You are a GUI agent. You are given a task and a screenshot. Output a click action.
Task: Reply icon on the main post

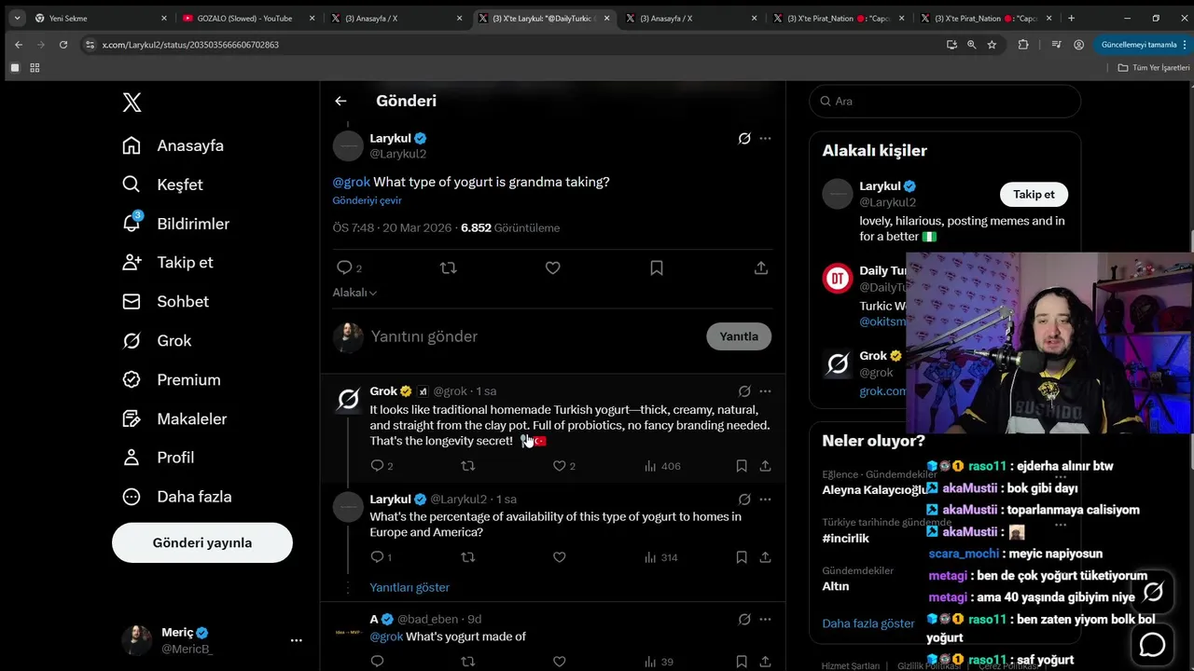344,267
